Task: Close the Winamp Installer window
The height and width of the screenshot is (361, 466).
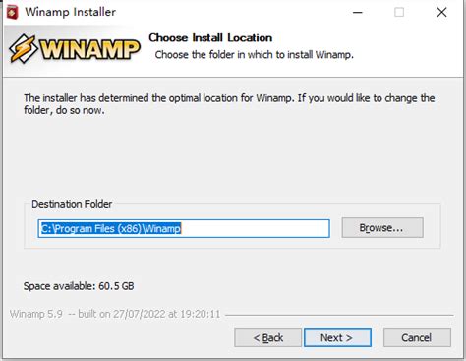Action: (441, 13)
